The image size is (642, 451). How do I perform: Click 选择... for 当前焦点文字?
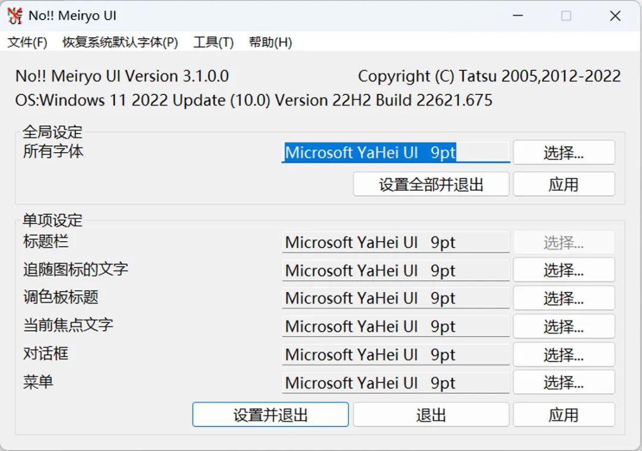coord(564,326)
